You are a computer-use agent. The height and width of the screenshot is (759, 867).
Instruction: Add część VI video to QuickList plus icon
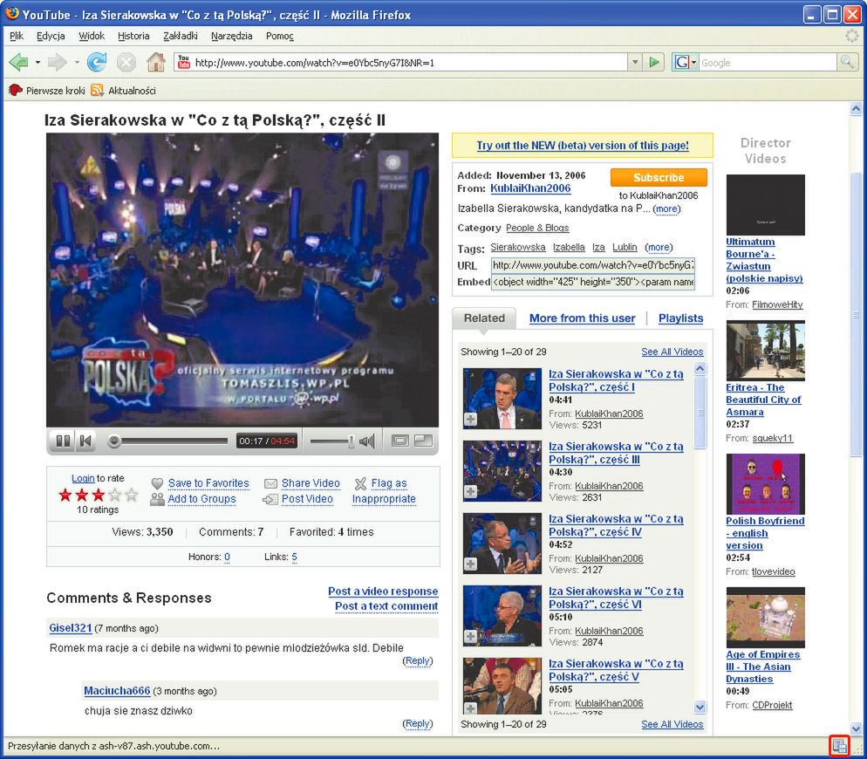[x=470, y=637]
